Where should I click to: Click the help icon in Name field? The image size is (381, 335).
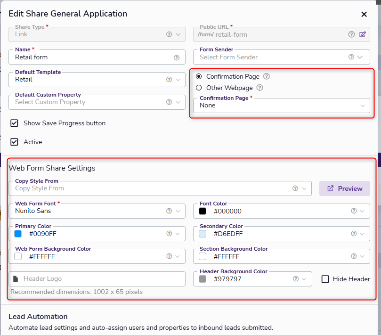pos(177,57)
